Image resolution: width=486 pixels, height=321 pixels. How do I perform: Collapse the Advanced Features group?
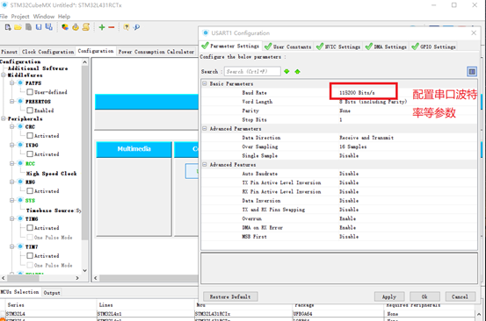205,165
